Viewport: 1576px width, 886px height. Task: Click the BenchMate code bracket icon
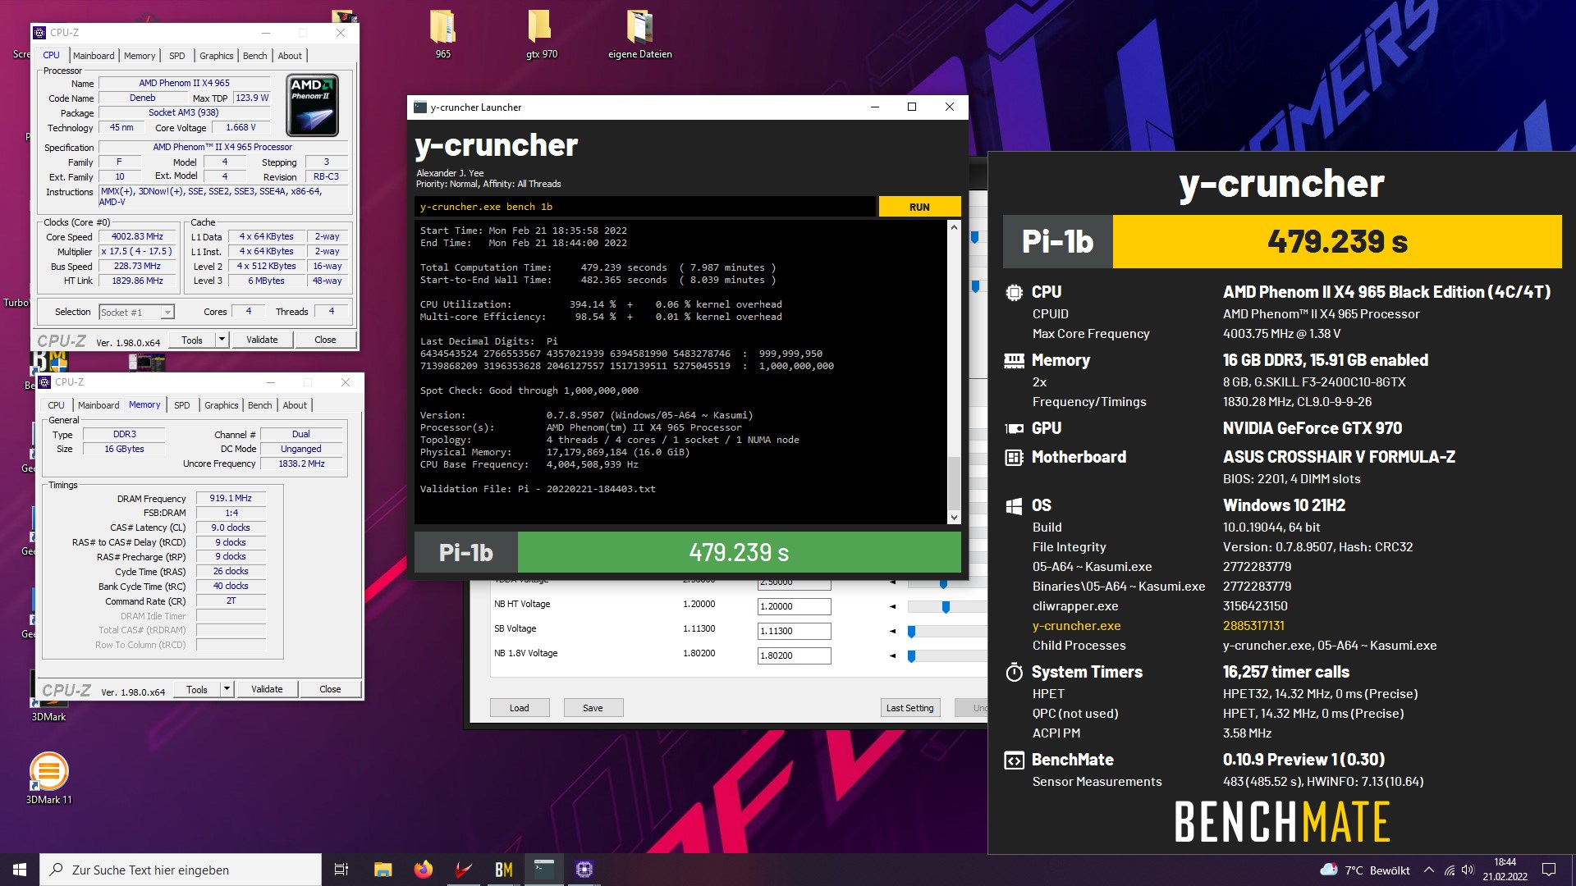click(x=1015, y=760)
